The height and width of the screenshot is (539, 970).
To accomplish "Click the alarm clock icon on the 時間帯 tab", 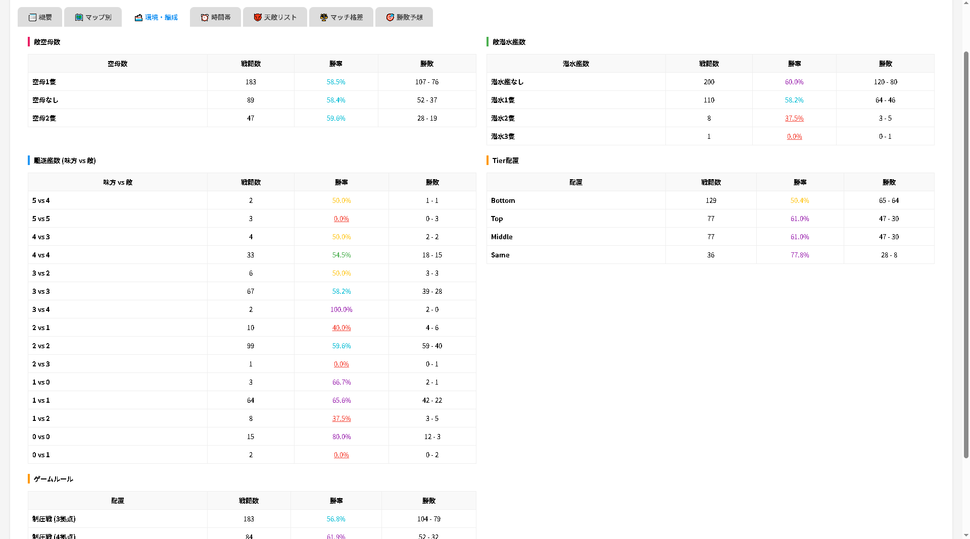I will 205,17.
